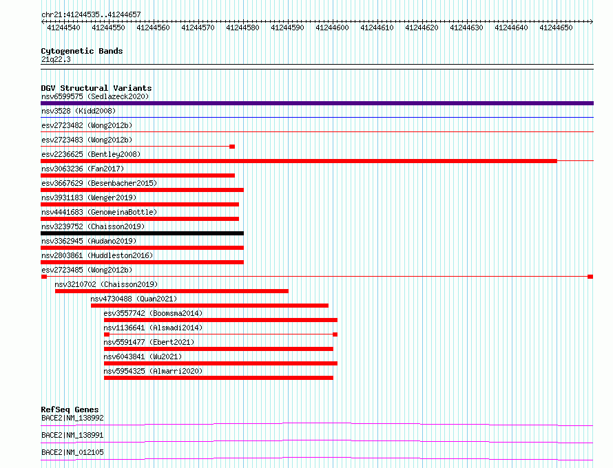Open the BACE2|NM_012105 transcript label
The width and height of the screenshot is (613, 468).
(72, 452)
